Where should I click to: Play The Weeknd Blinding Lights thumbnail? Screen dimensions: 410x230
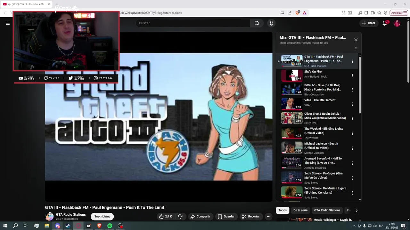click(292, 133)
